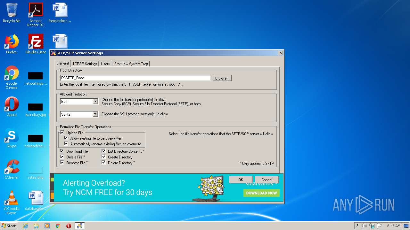
Task: Open Action Center flag tray icon
Action: 379,226
